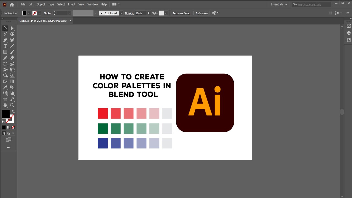Click the underlined Opacity label
Image resolution: width=352 pixels, height=198 pixels.
pyautogui.click(x=129, y=13)
